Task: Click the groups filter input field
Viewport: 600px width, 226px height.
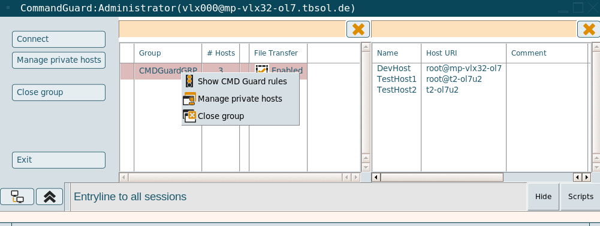Action: point(233,29)
